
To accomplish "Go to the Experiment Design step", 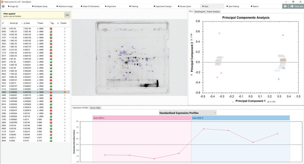I will 163,6.
